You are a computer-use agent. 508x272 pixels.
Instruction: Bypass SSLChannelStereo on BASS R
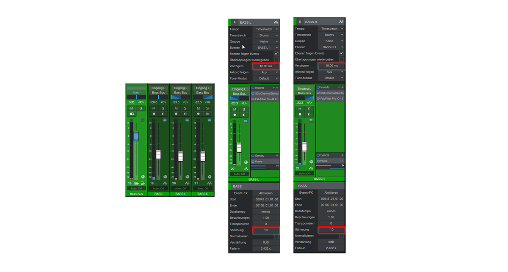click(318, 93)
